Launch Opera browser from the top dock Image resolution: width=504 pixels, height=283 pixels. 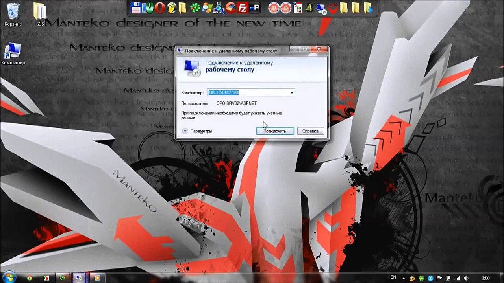(x=159, y=7)
